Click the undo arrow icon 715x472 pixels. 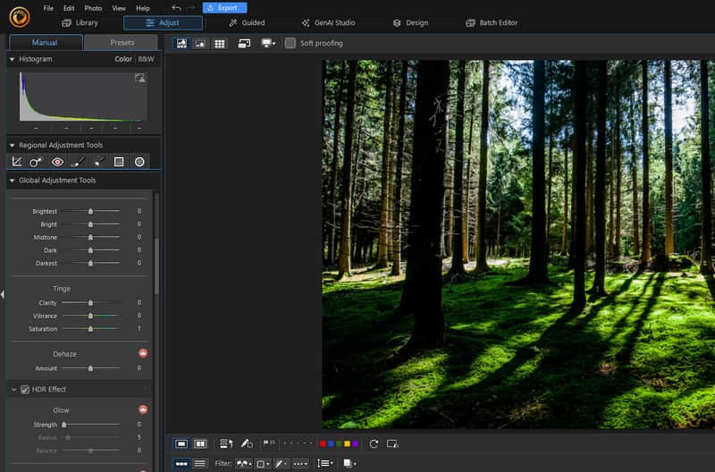[176, 8]
